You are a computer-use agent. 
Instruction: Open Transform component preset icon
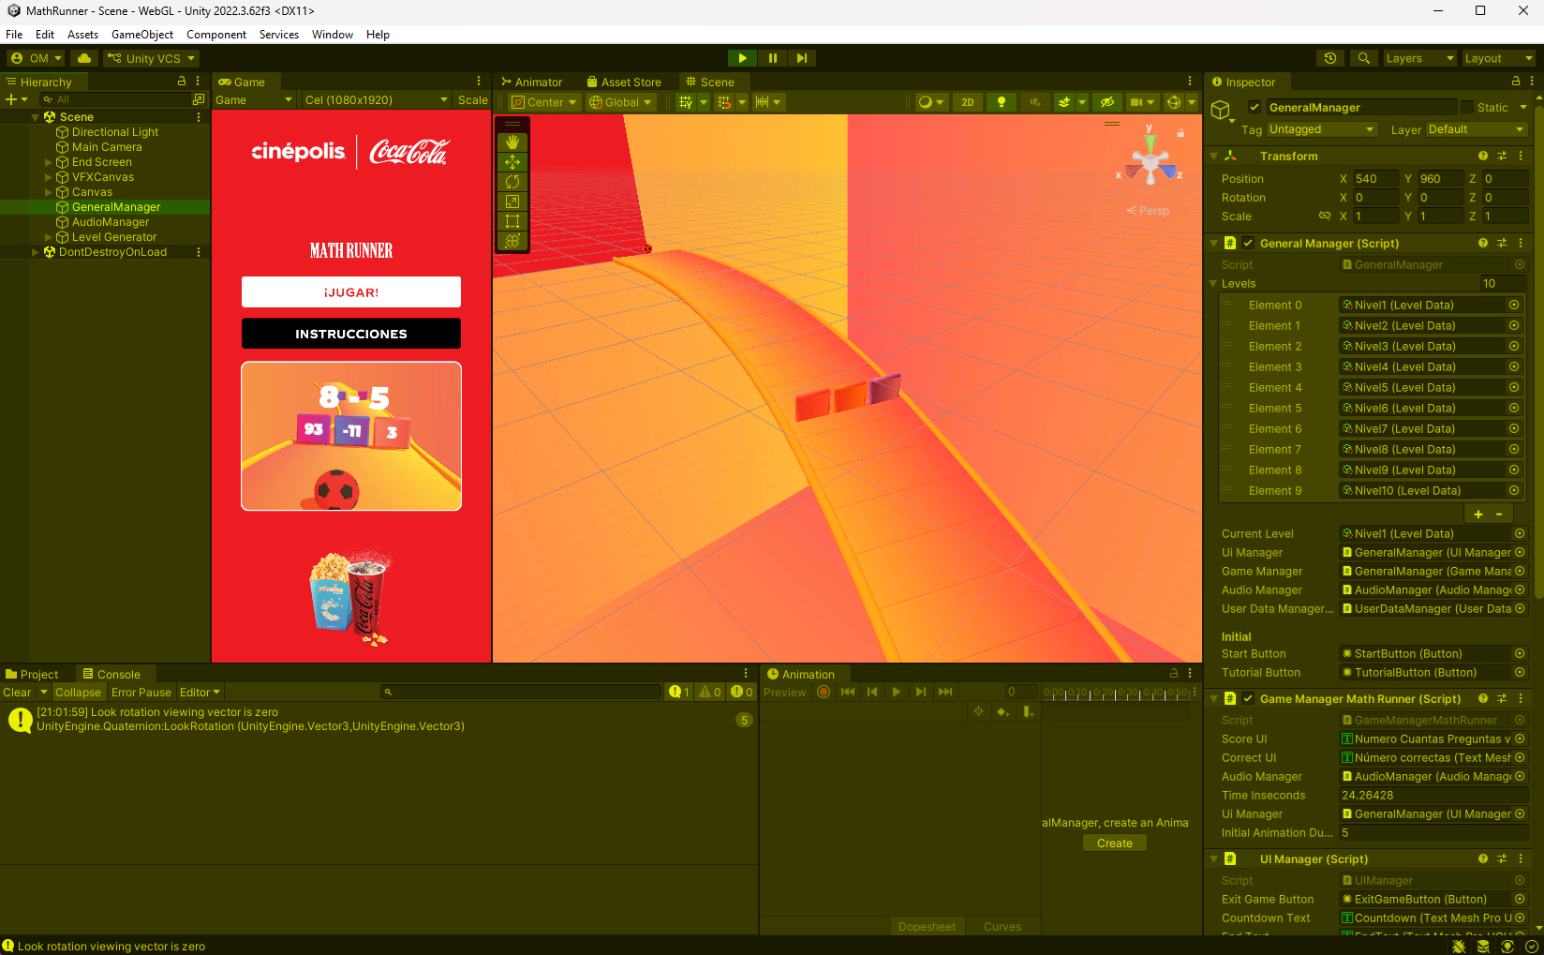click(x=1502, y=156)
